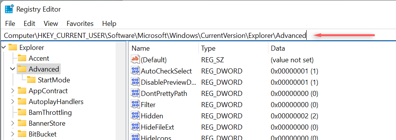
Task: Click HideFileExt REG_DWORD type cell
Action: pos(222,127)
